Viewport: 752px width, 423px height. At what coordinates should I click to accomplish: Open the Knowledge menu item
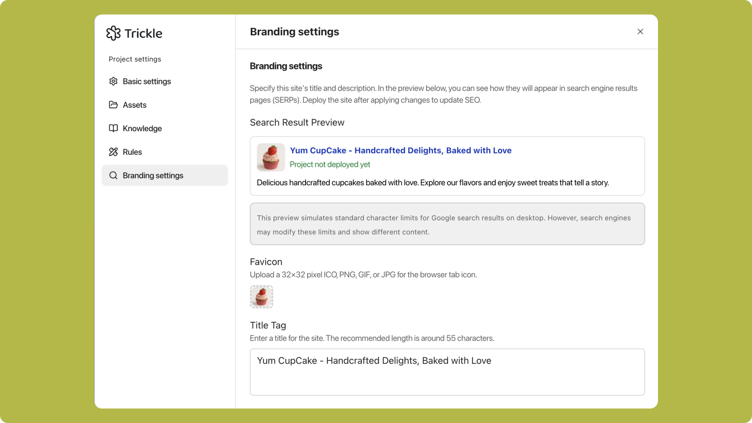tap(142, 128)
